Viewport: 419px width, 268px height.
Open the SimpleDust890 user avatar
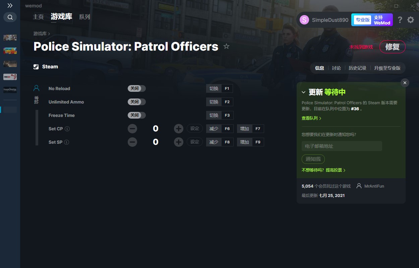coord(304,20)
